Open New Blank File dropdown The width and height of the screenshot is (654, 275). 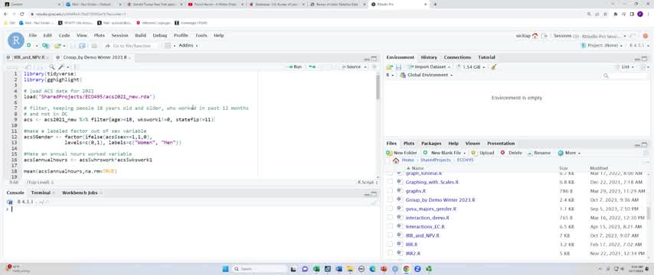[444, 153]
